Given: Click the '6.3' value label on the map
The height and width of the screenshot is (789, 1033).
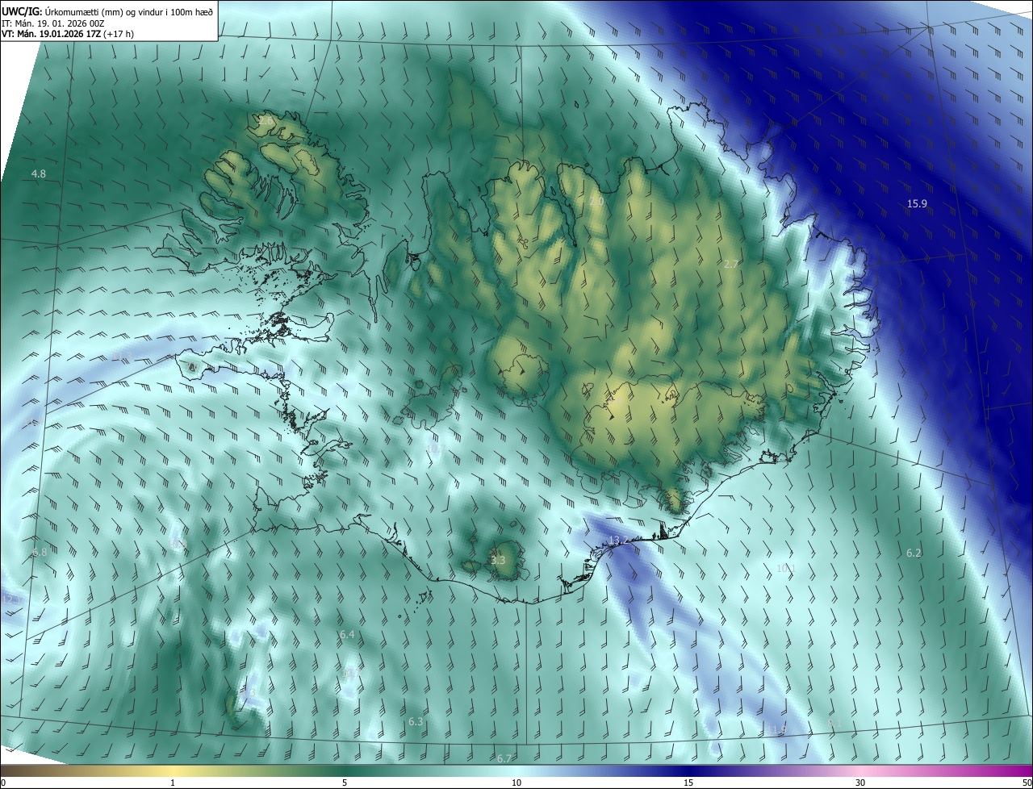Looking at the screenshot, I should tap(416, 722).
